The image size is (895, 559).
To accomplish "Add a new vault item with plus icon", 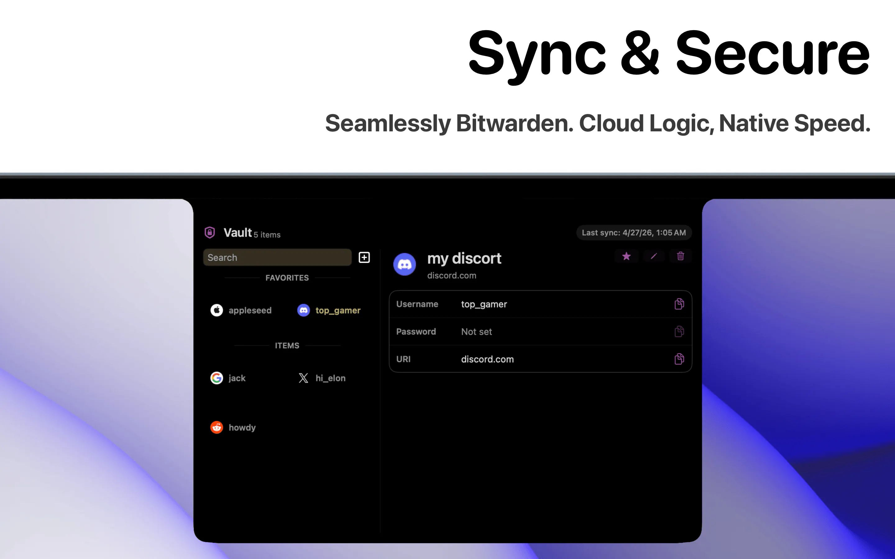I will coord(364,257).
